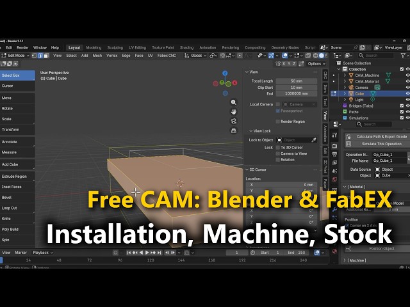This screenshot has width=410, height=307.
Task: Hide the Light object eye icon
Action: pyautogui.click(x=407, y=100)
